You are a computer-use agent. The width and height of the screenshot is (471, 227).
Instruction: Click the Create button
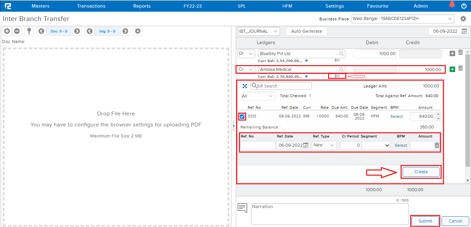421,172
